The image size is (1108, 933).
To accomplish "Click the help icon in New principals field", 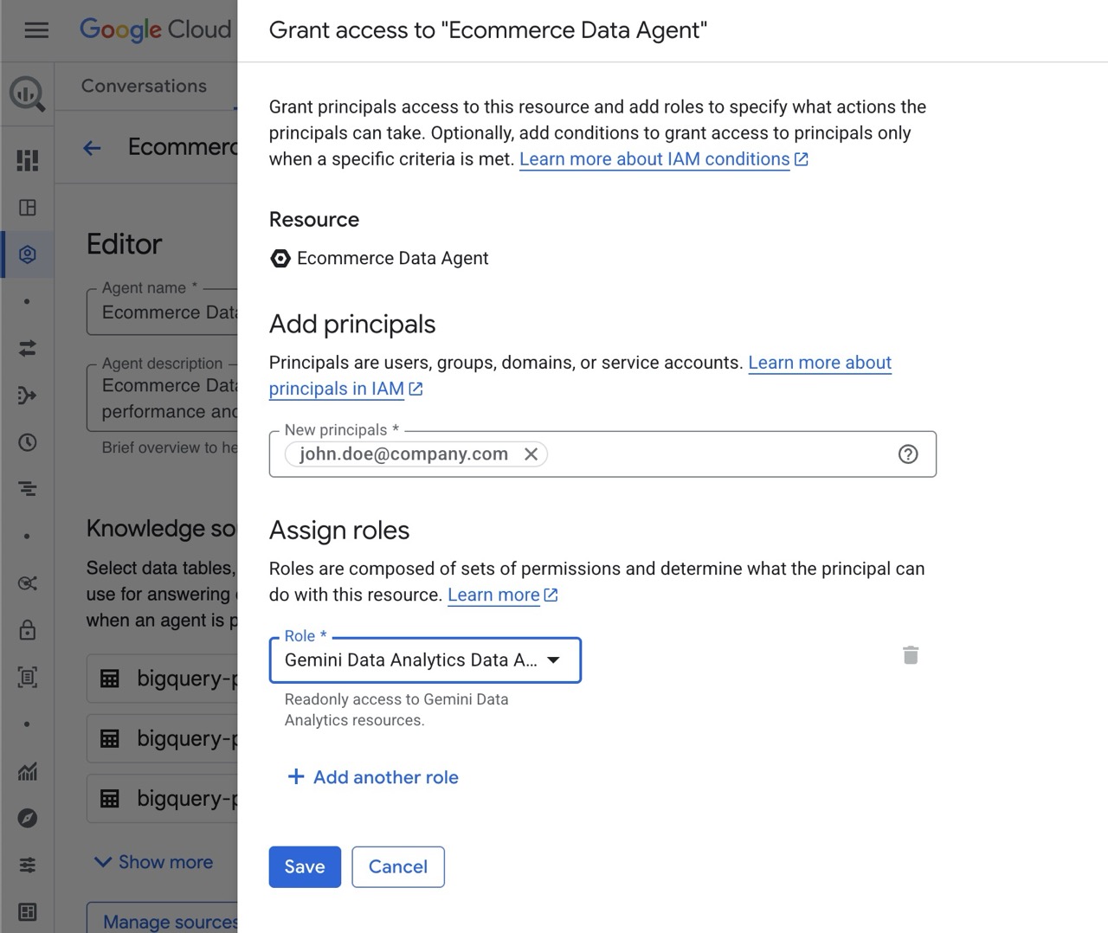I will coord(908,454).
